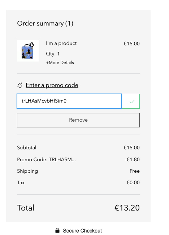
Task: Toggle the Enter a promo code link
Action: click(52, 85)
